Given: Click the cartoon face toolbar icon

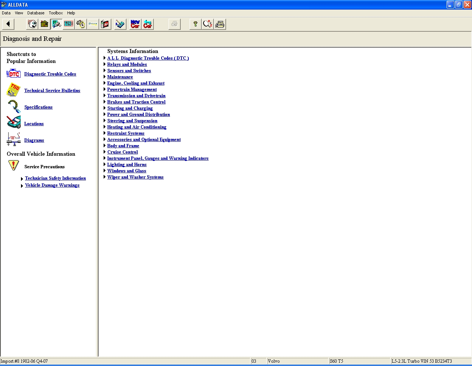Looking at the screenshot, I should (32, 24).
